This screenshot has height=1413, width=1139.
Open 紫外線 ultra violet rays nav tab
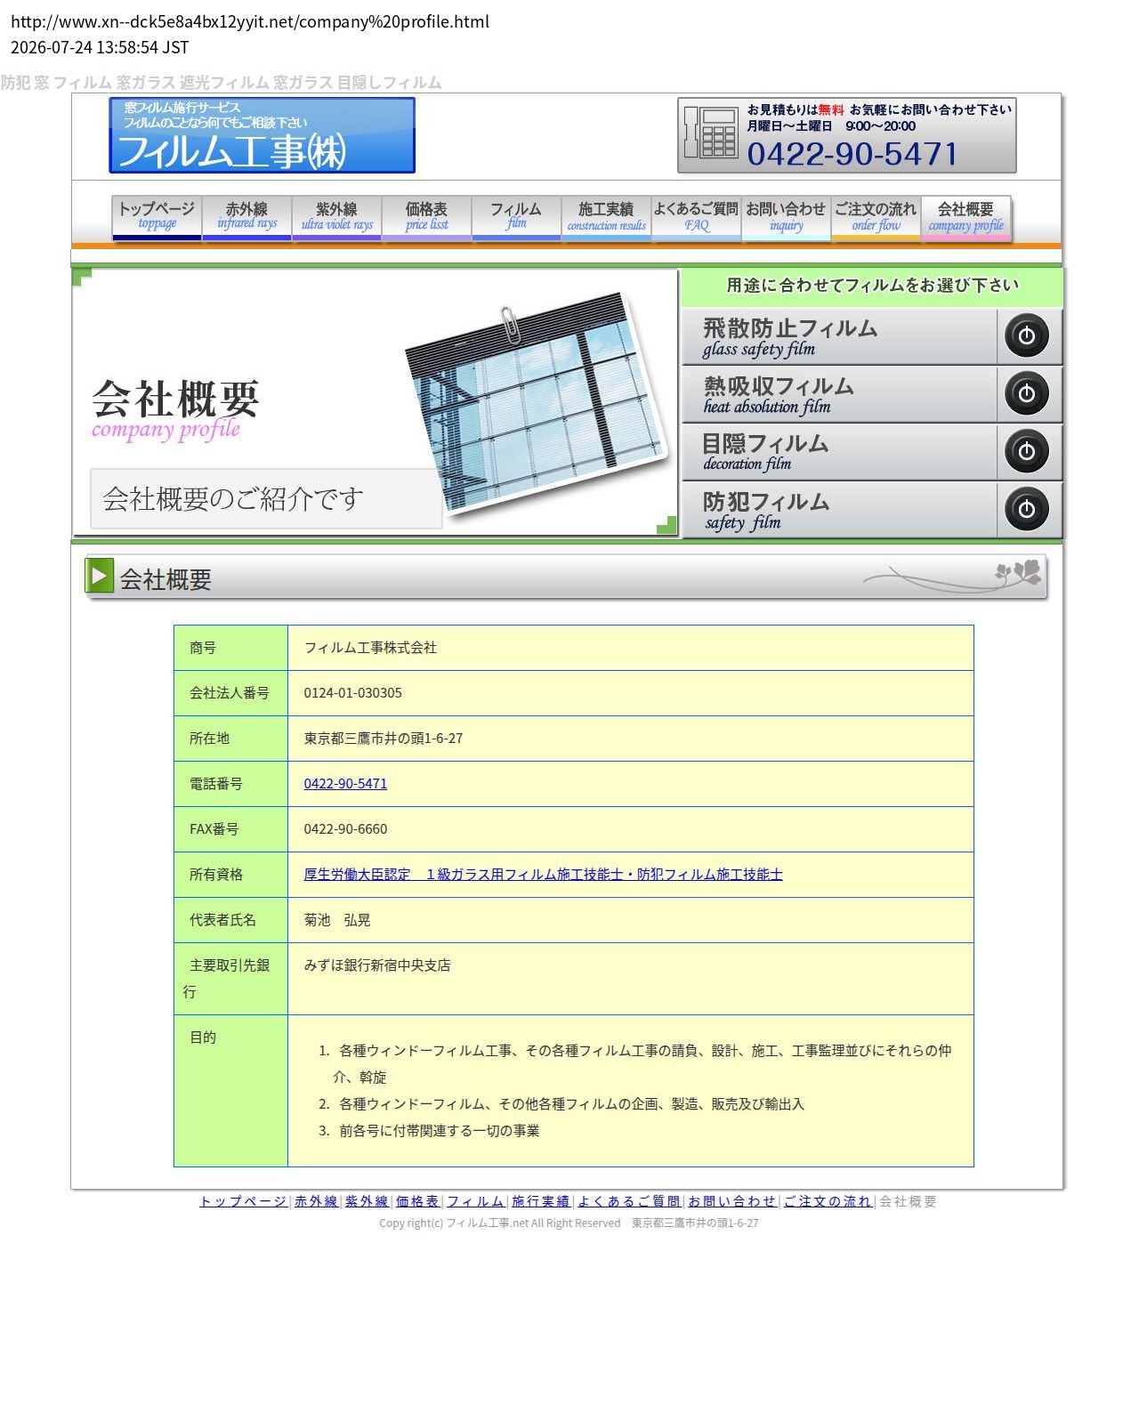point(336,217)
